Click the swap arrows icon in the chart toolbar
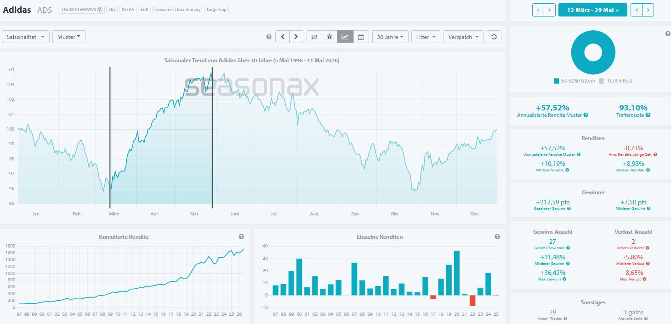The height and width of the screenshot is (324, 671). click(x=314, y=37)
